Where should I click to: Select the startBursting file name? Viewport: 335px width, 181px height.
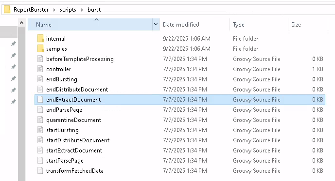(62, 130)
